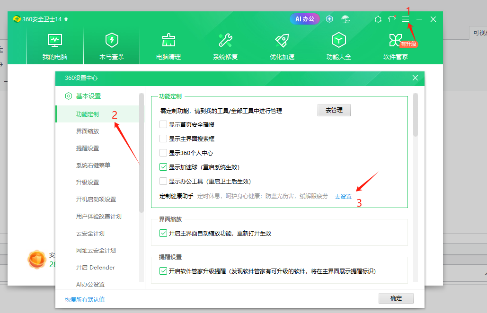487x313 pixels.
Task: Check the 显示办公工具 checkbox
Action: pos(163,181)
